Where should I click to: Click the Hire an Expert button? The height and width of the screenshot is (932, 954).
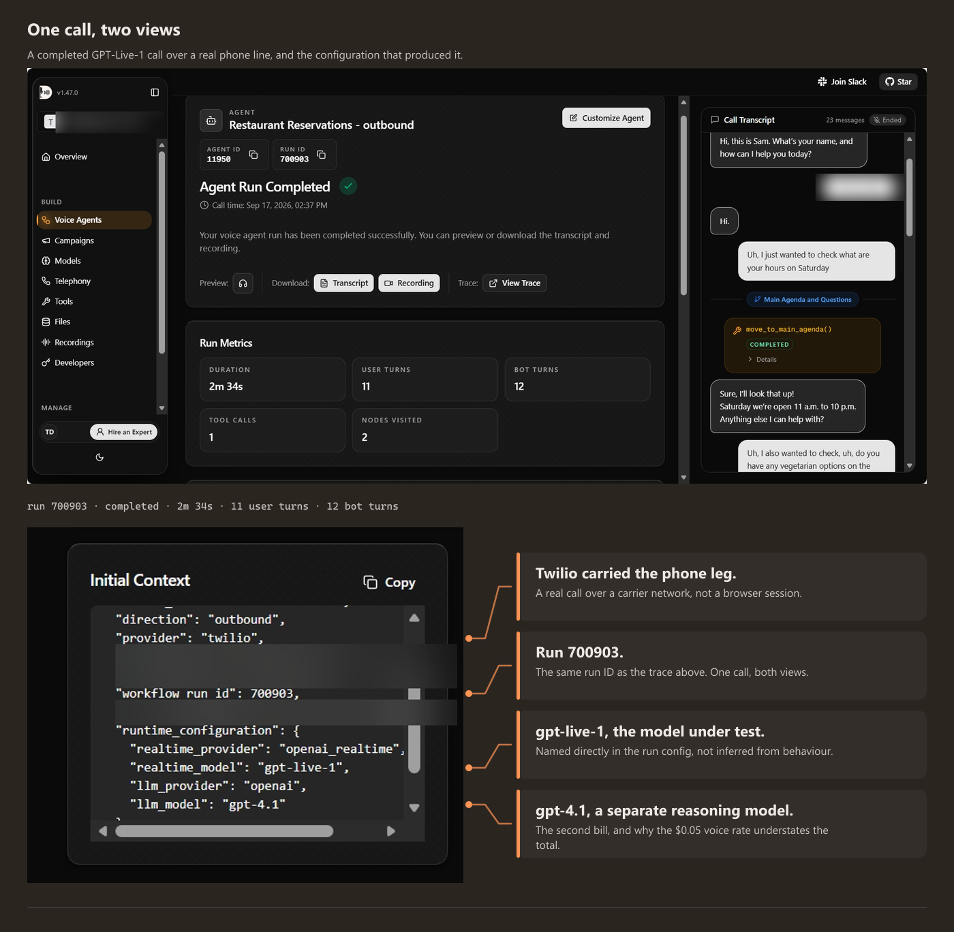coord(123,432)
